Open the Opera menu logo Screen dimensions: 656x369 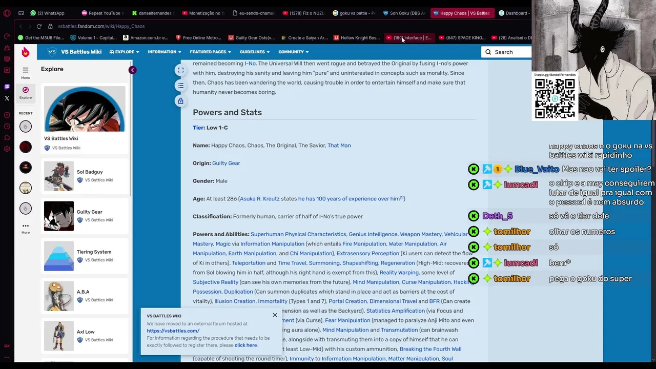[7, 13]
